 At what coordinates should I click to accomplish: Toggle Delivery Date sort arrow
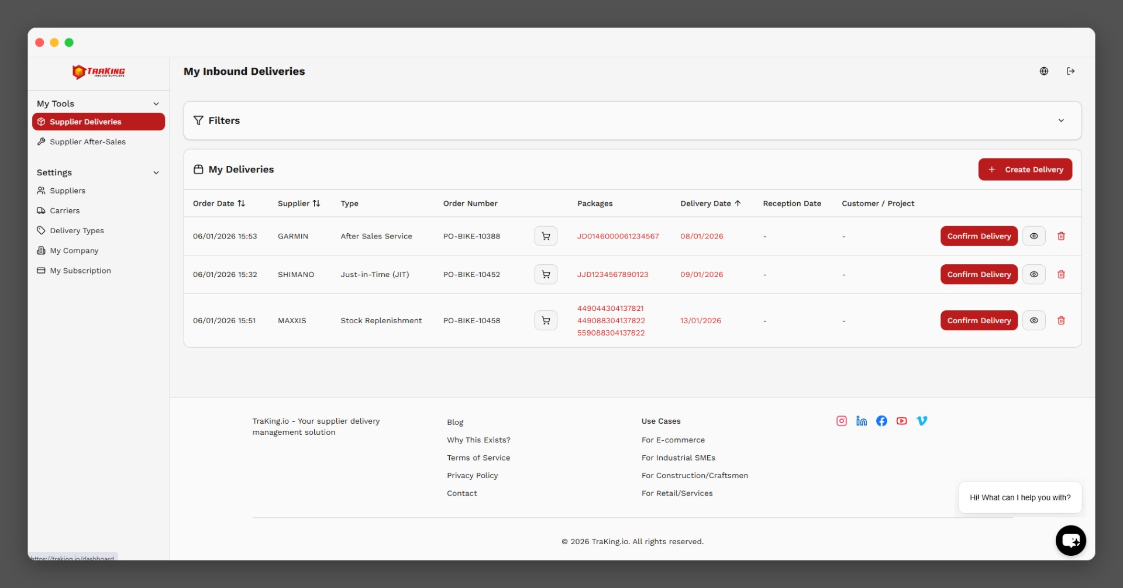coord(738,203)
